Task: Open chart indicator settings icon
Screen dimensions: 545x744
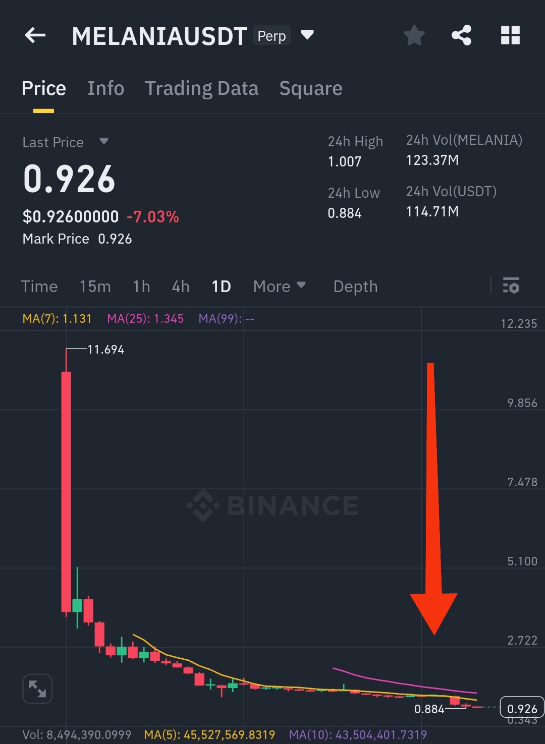Action: click(x=511, y=286)
